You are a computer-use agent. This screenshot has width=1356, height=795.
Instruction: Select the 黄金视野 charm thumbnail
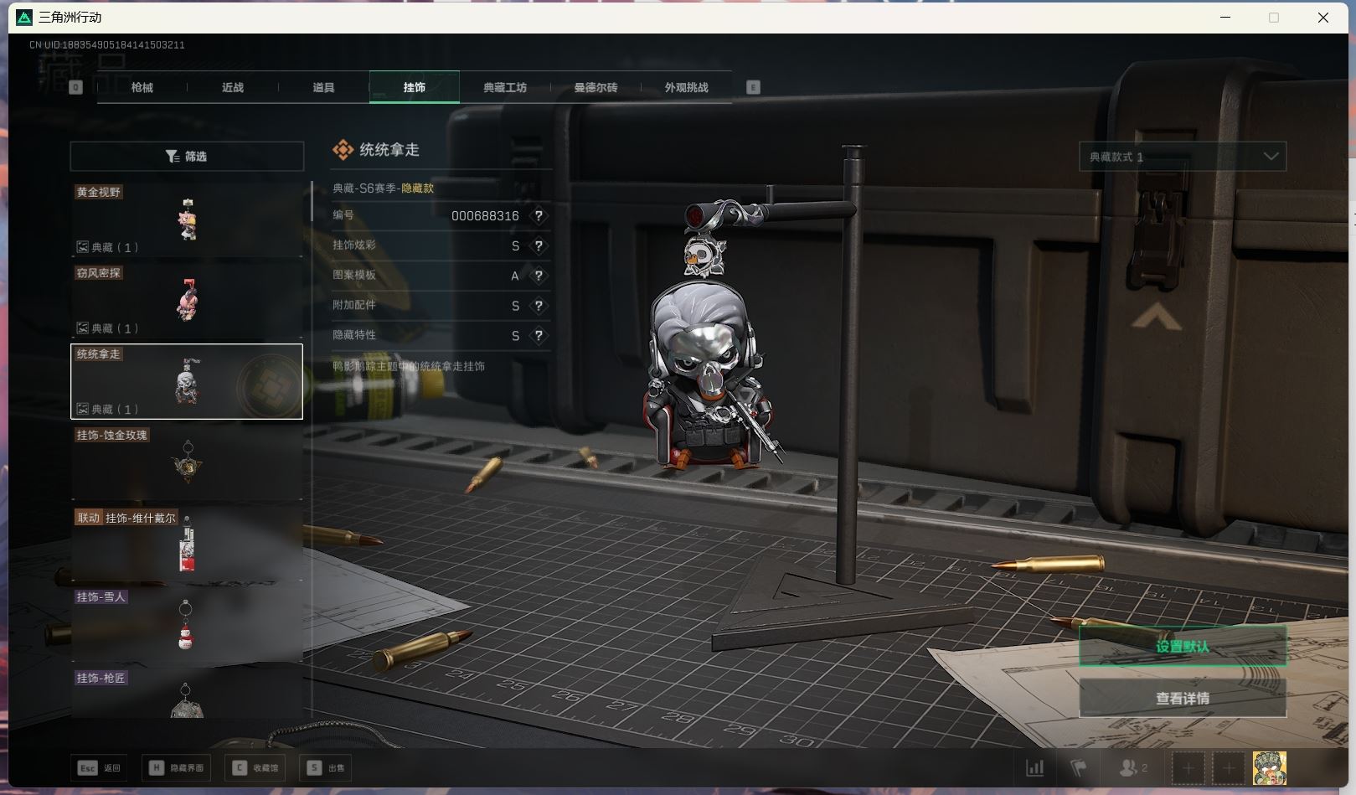click(187, 219)
